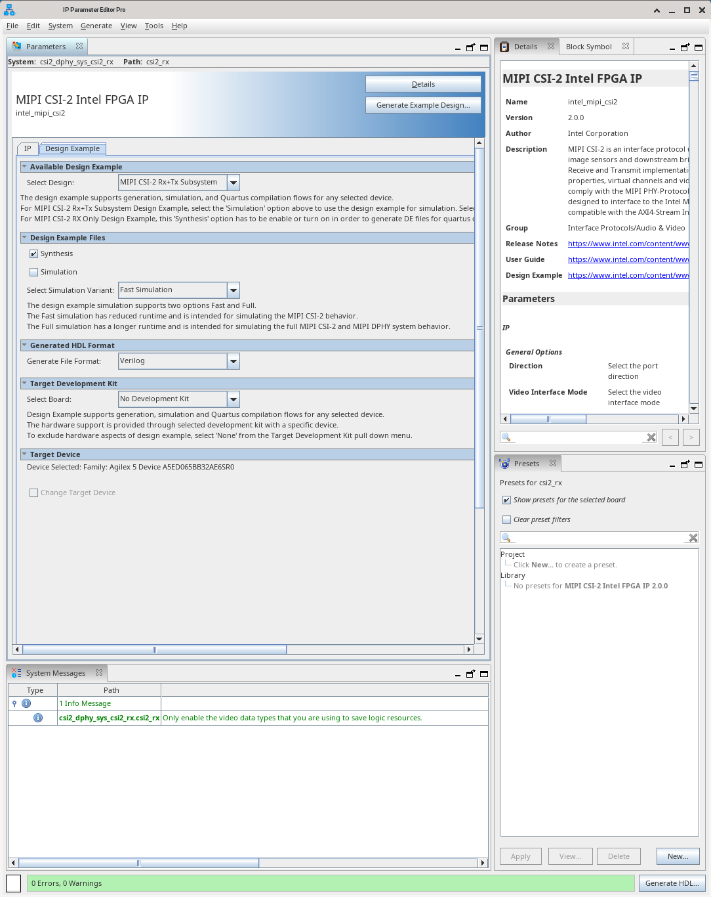711x897 pixels.
Task: Close the Block Symbol tab
Action: click(626, 46)
